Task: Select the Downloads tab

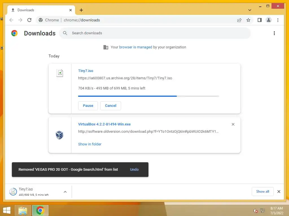Action: pos(41,10)
